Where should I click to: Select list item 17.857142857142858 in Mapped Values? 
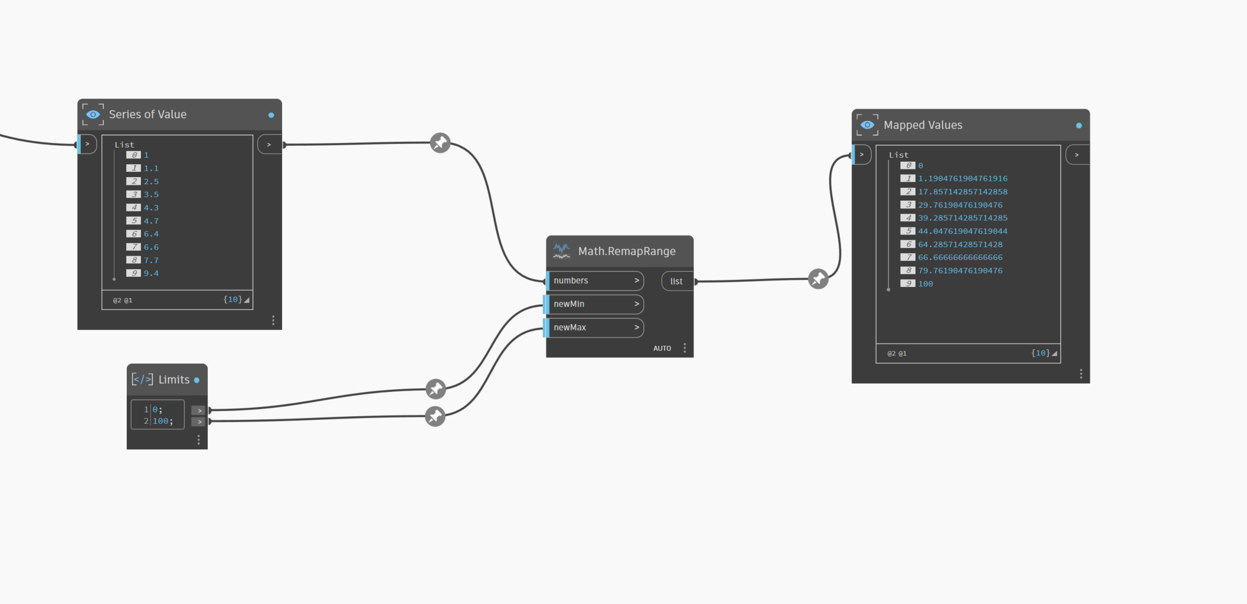962,192
